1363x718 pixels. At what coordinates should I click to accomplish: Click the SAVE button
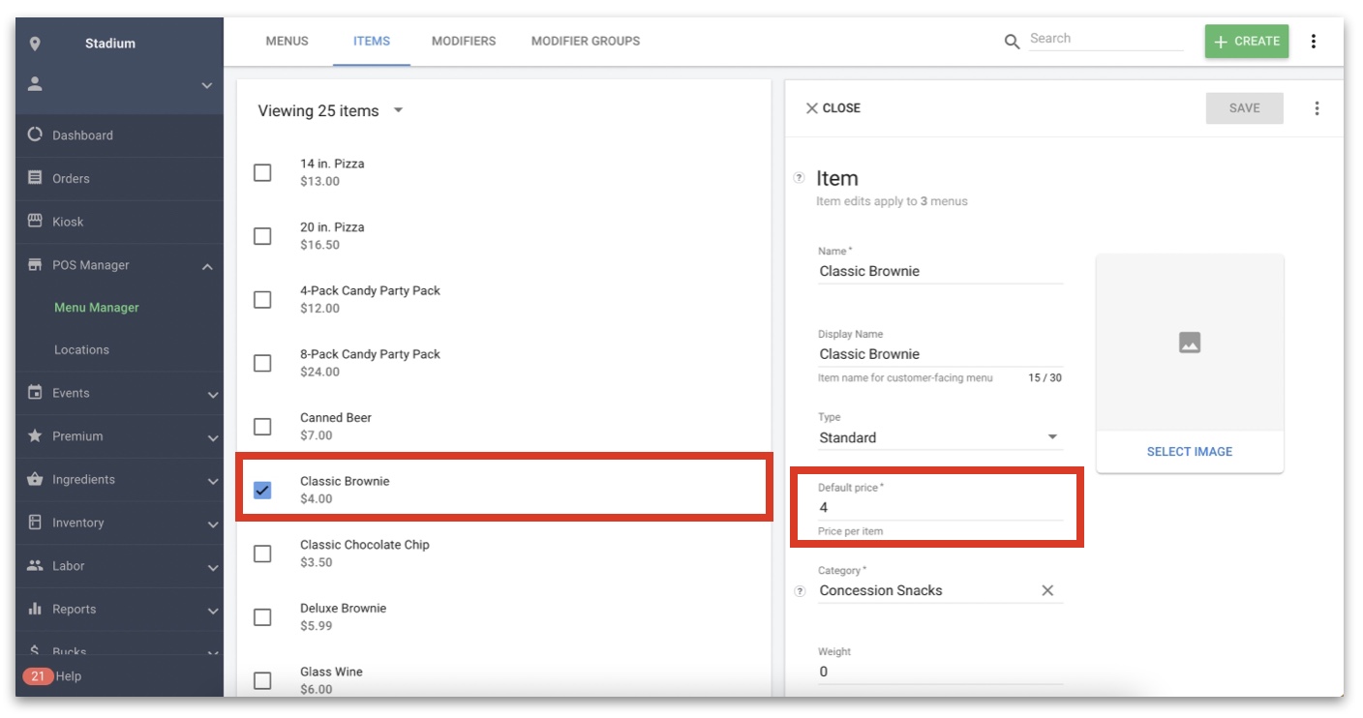[1245, 108]
